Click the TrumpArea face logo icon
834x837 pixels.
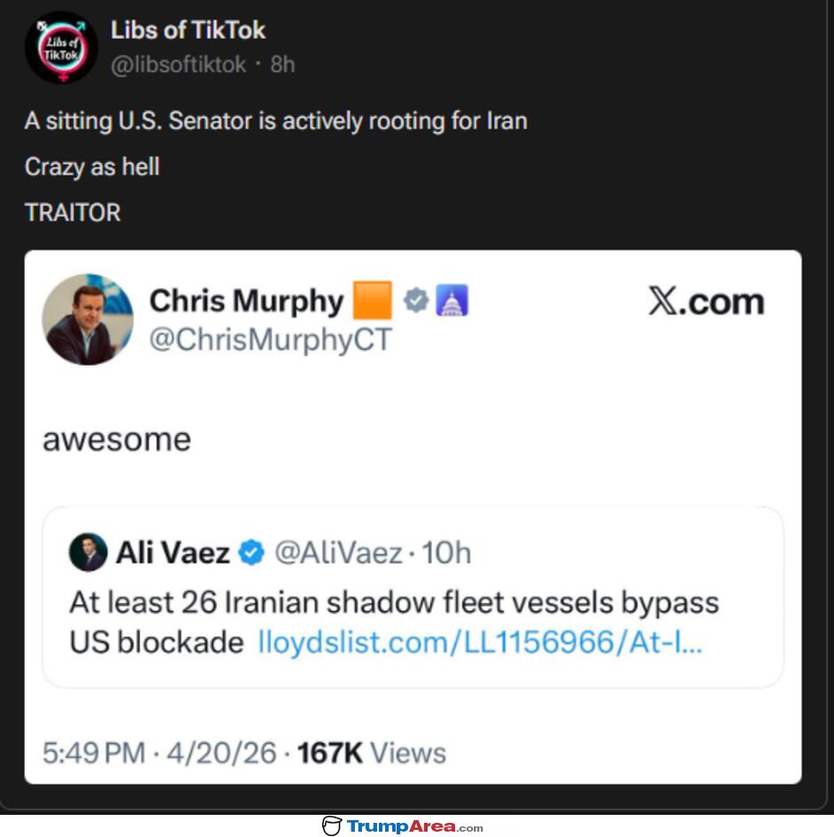pyautogui.click(x=332, y=826)
